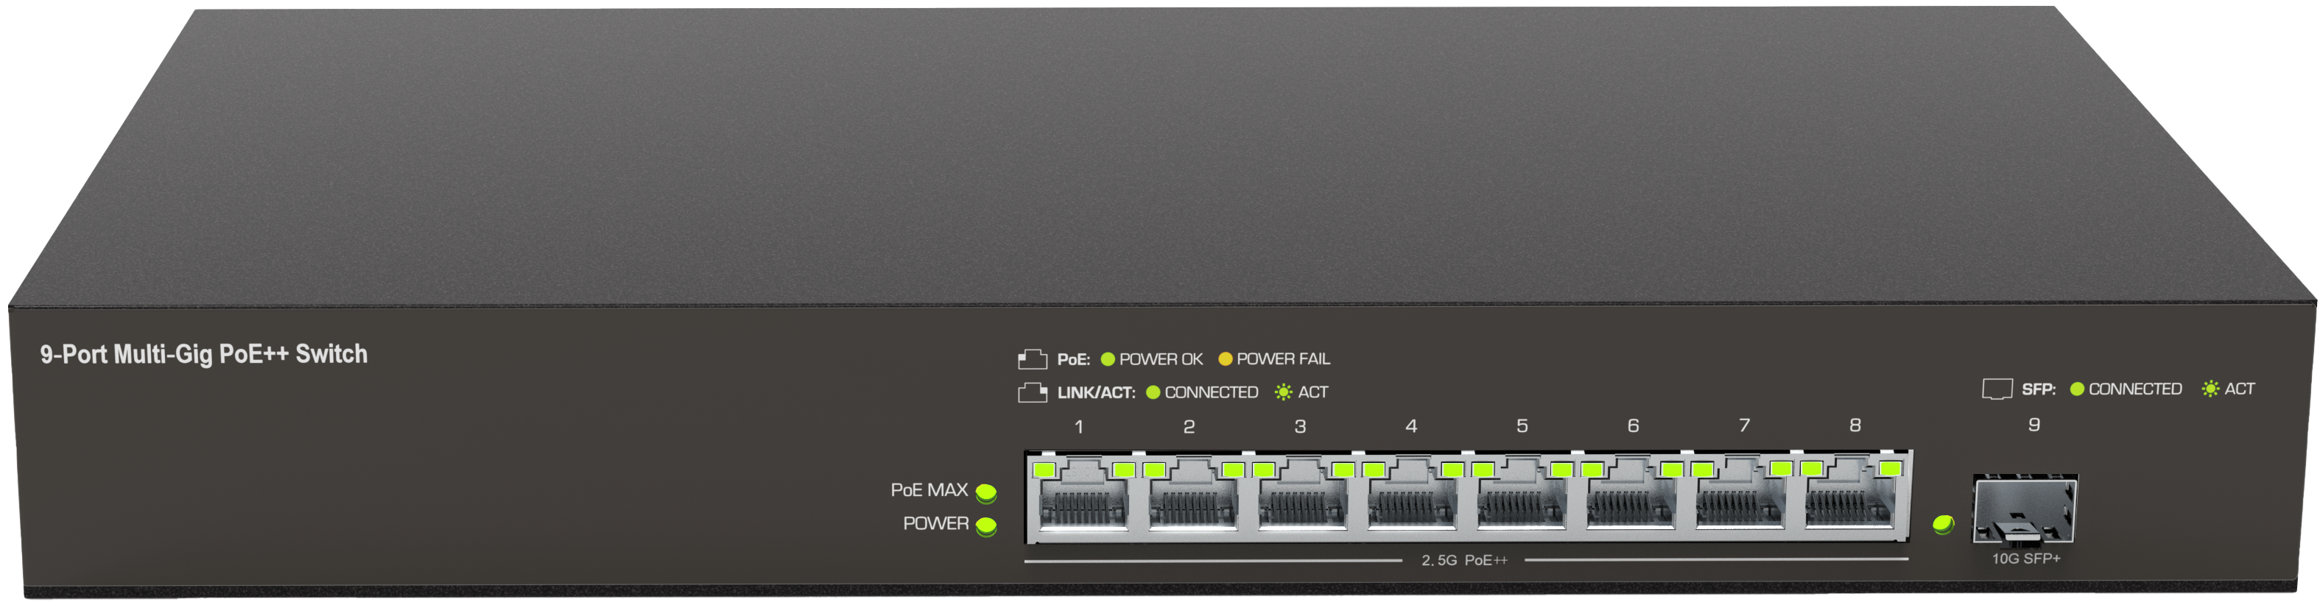This screenshot has height=605, width=2320.
Task: Select RJ45 port 8
Action: (1851, 495)
